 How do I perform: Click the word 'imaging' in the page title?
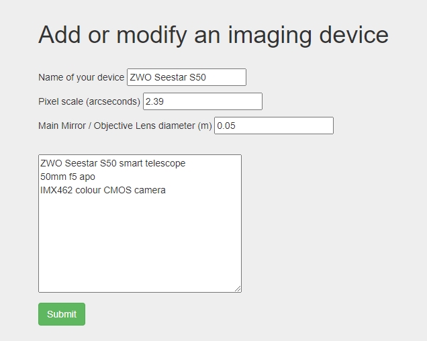click(x=270, y=36)
